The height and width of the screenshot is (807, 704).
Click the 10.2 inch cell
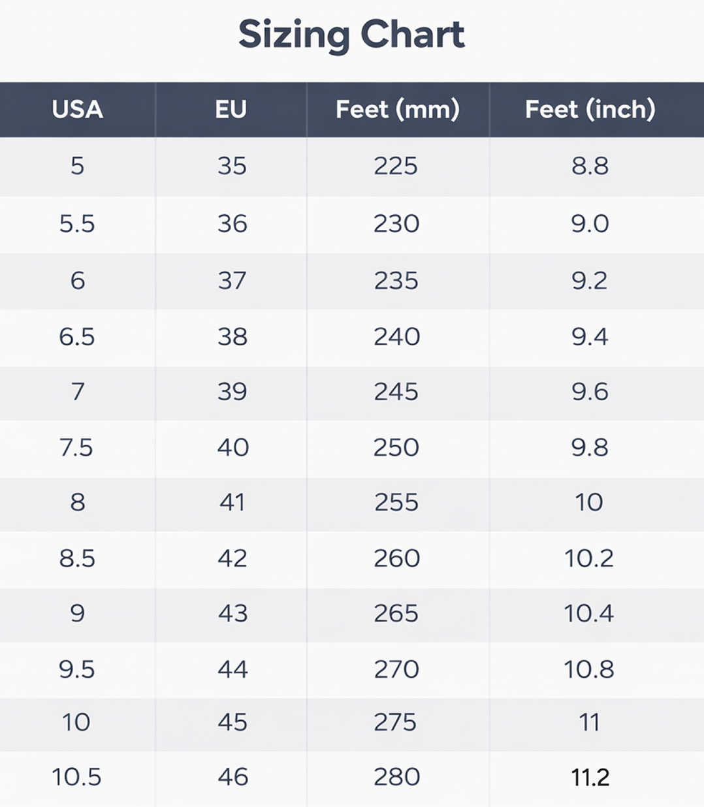(x=589, y=558)
